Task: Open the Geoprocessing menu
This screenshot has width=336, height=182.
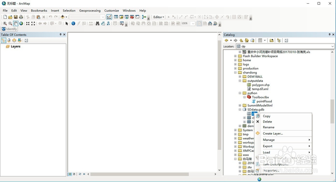Action: point(90,10)
